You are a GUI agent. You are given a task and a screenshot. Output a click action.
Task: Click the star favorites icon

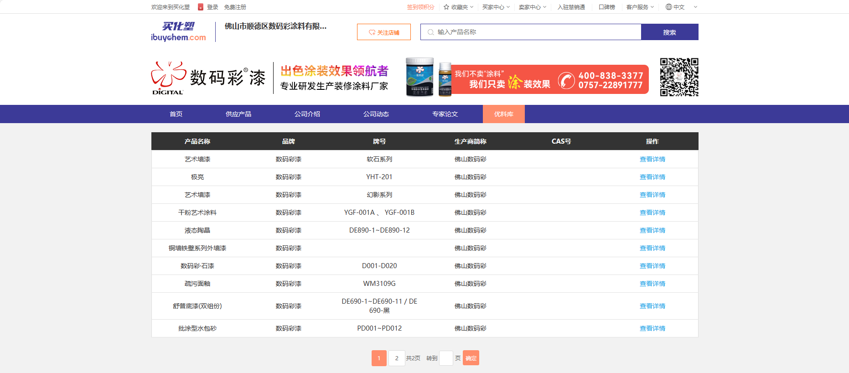(446, 7)
